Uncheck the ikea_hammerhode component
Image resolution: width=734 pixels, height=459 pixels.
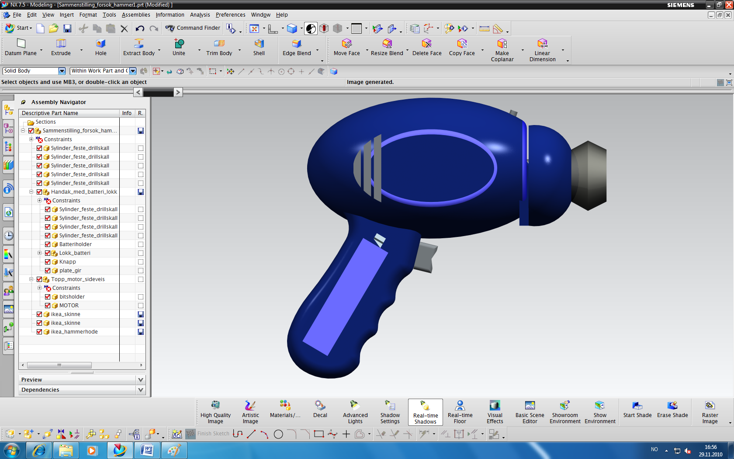(x=39, y=332)
